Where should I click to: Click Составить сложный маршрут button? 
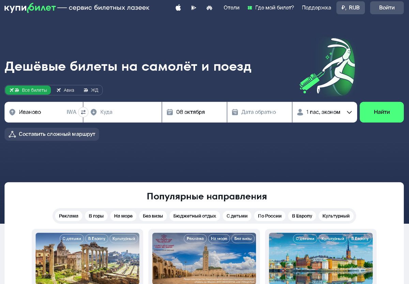coord(52,134)
